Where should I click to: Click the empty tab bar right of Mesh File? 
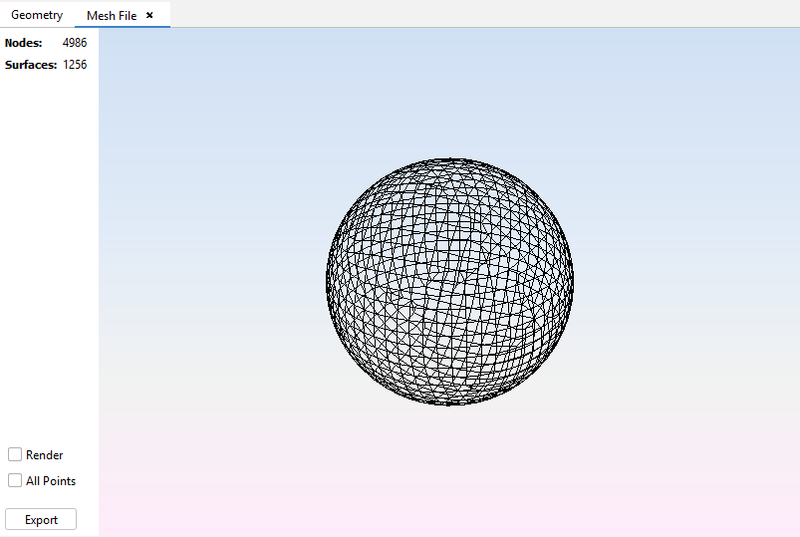click(478, 14)
